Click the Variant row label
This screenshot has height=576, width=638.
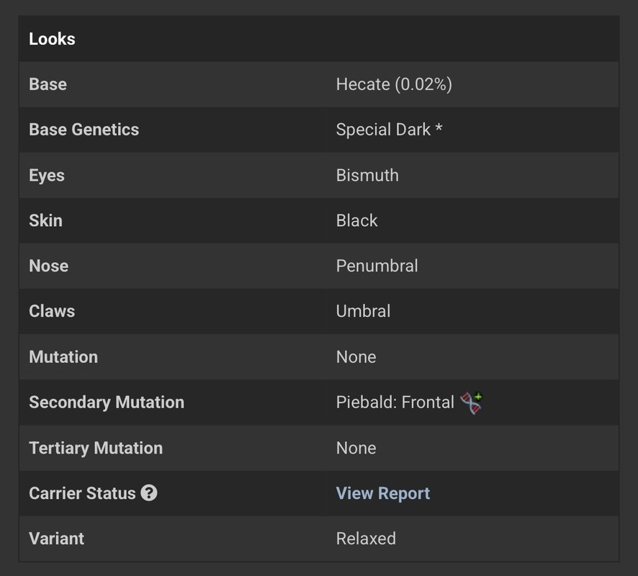point(56,538)
